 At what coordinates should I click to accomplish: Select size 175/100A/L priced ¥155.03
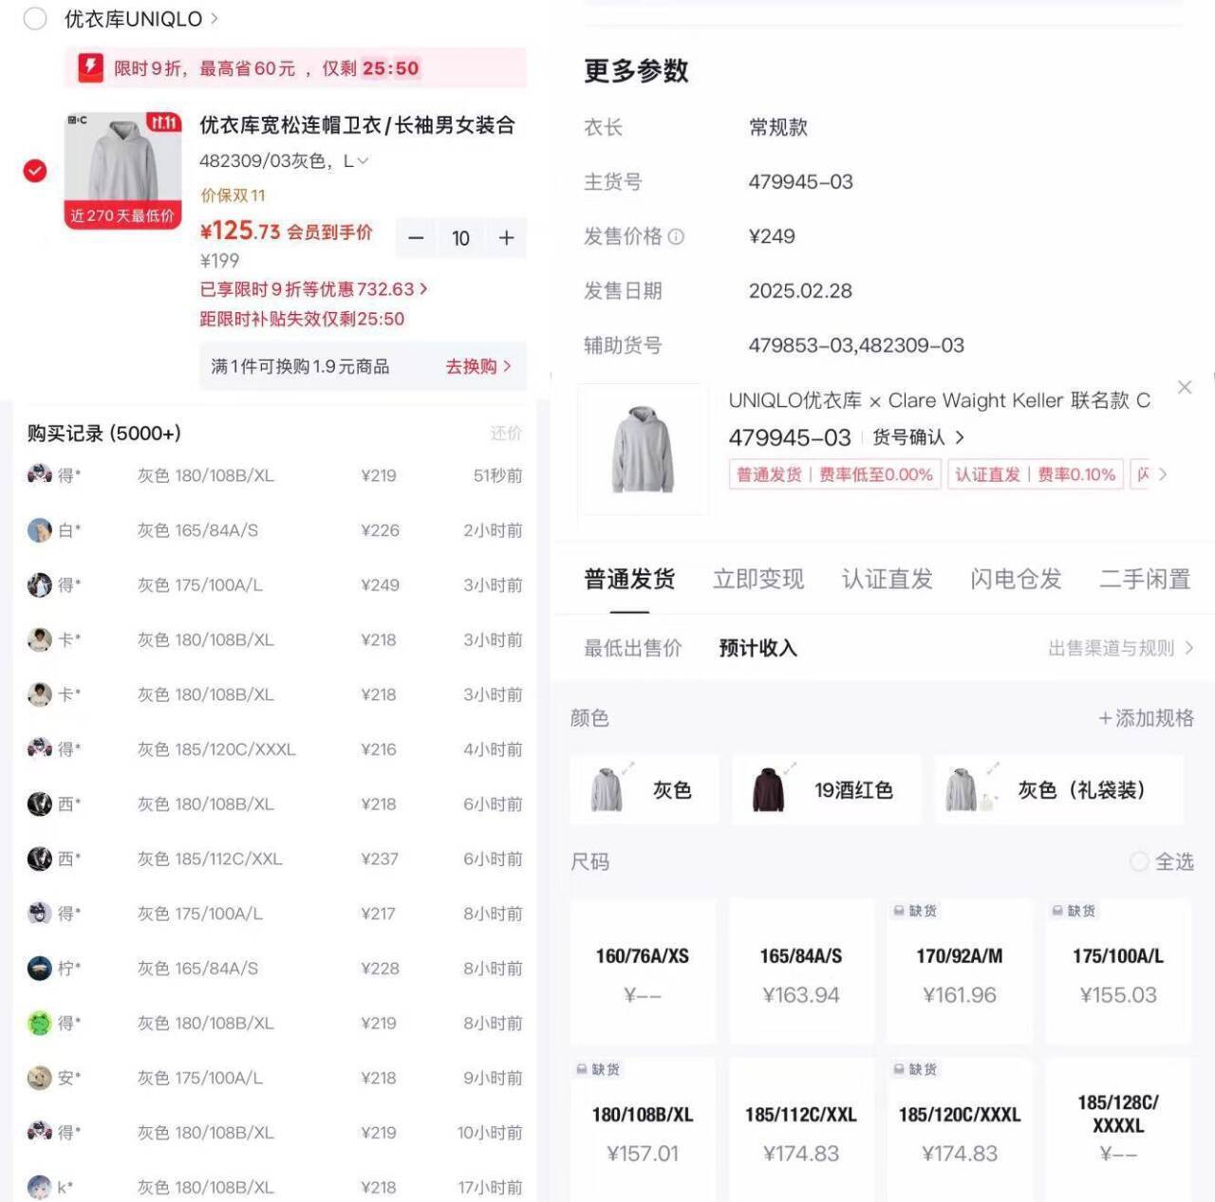click(1118, 971)
